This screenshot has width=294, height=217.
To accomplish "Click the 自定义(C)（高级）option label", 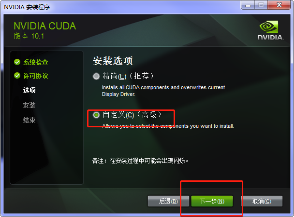I will tap(132, 115).
